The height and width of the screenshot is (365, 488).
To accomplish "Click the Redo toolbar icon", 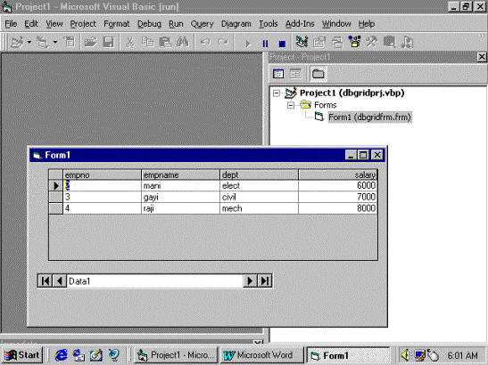I will (x=223, y=42).
